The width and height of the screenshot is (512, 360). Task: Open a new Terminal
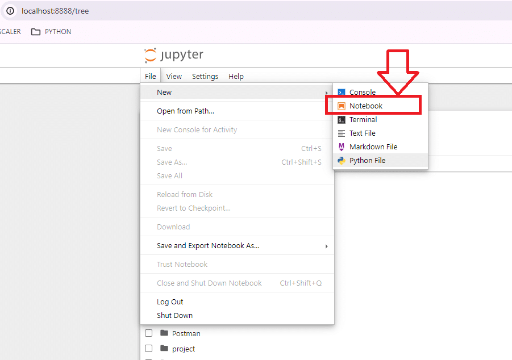pyautogui.click(x=380, y=120)
